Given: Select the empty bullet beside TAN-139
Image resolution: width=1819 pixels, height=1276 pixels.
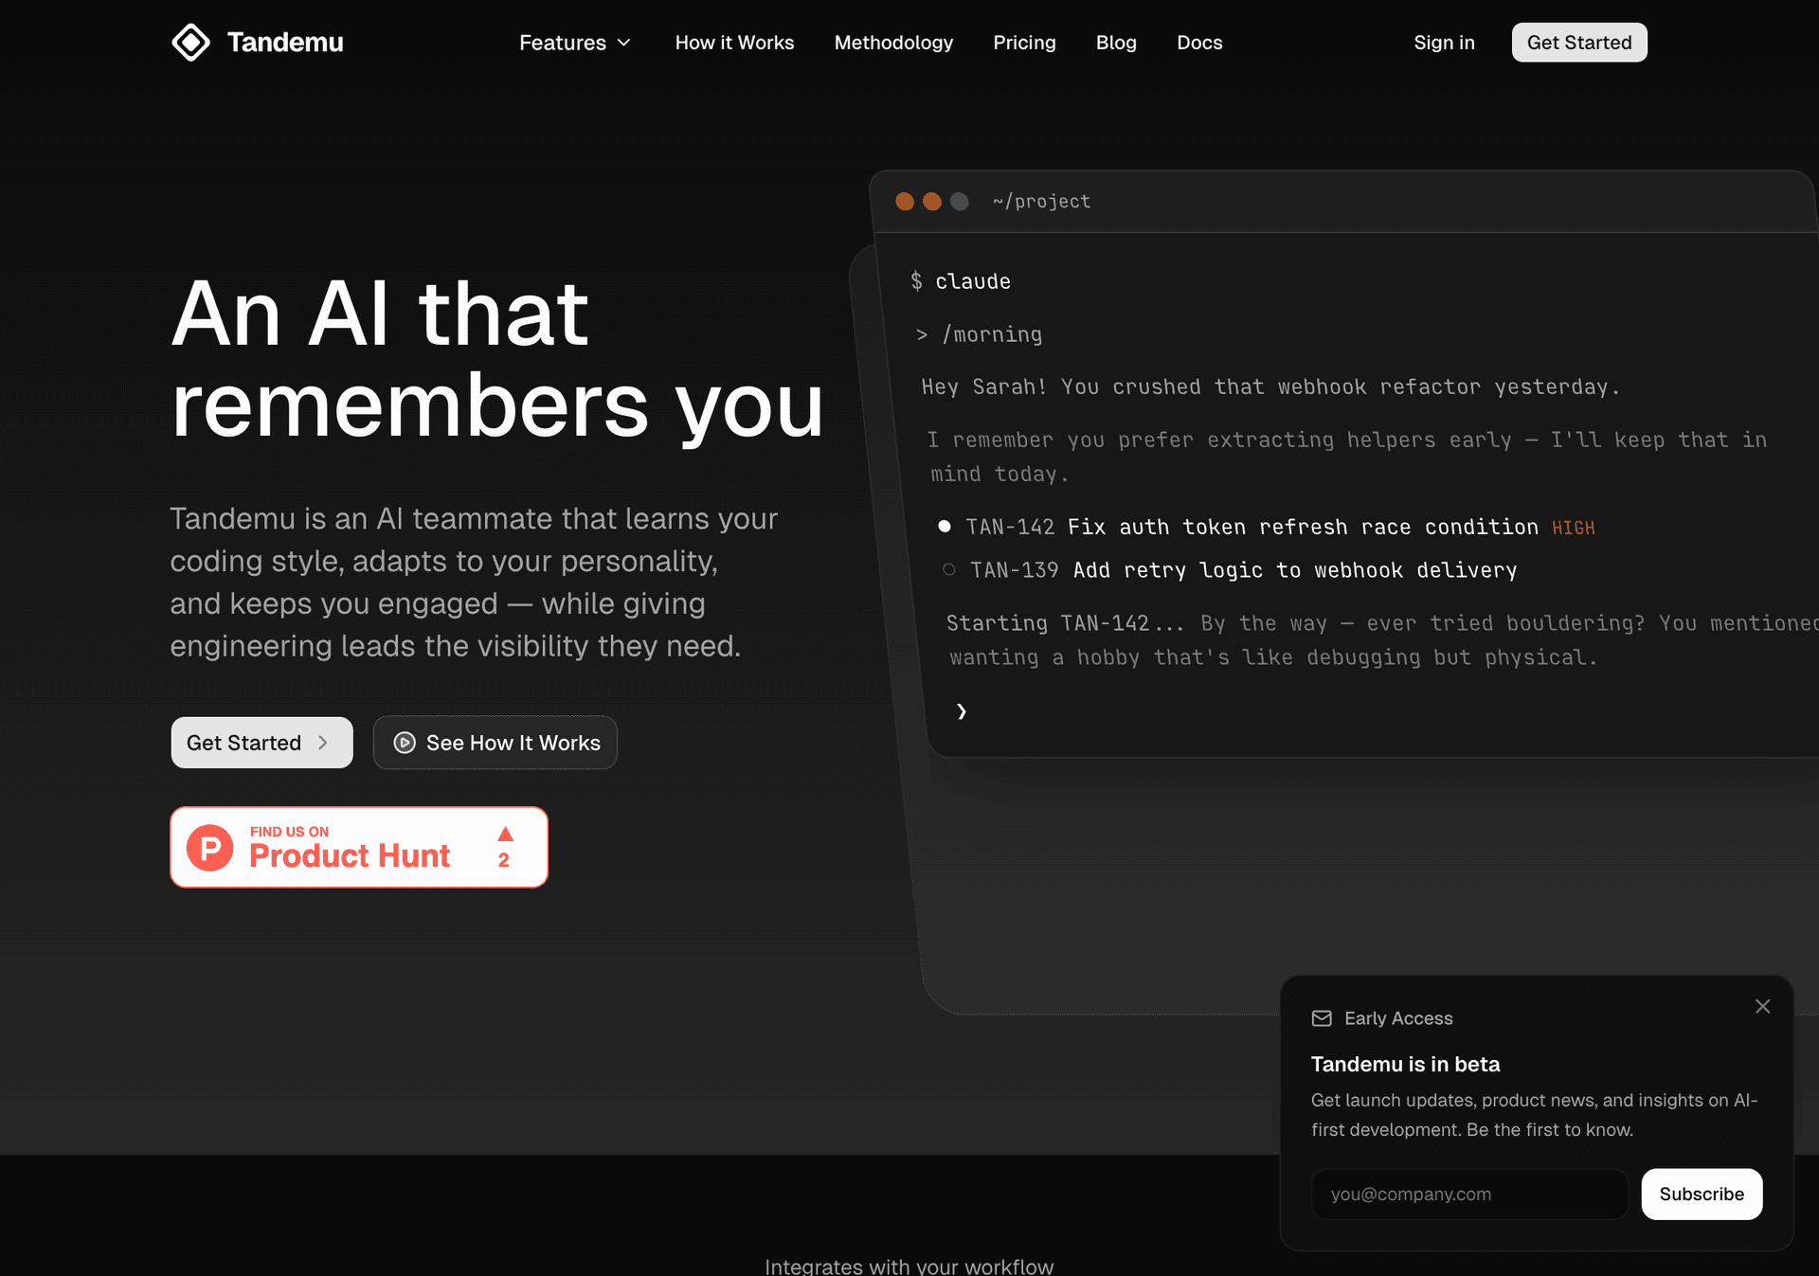Looking at the screenshot, I should tap(948, 569).
